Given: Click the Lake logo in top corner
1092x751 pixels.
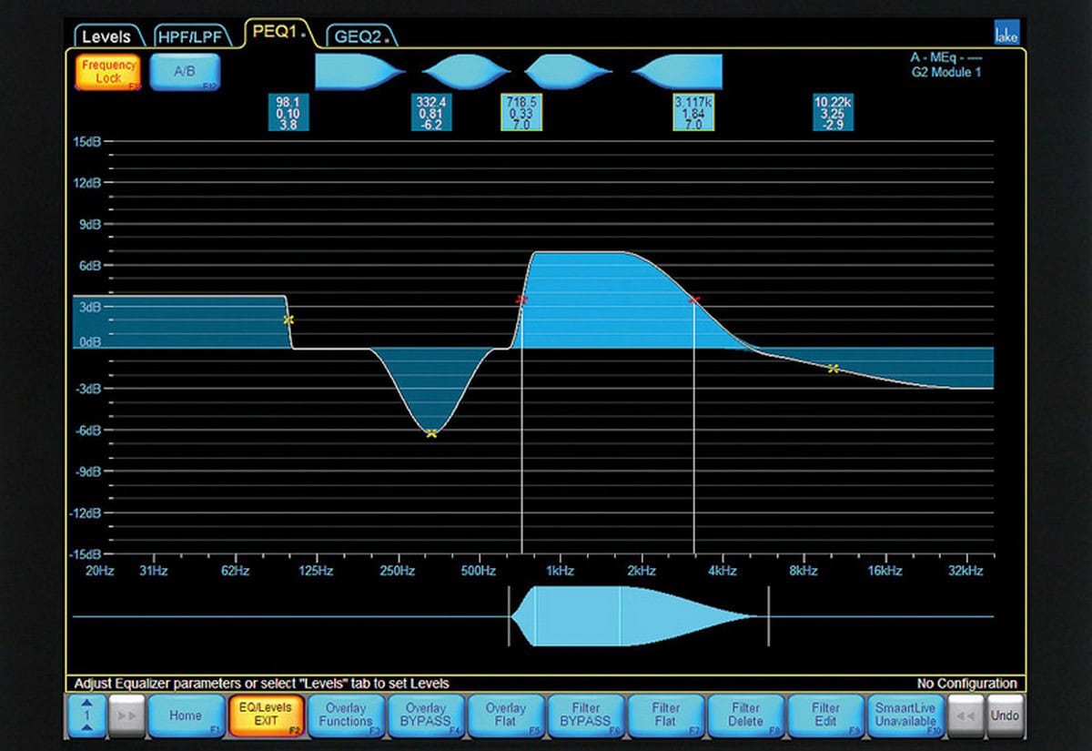Looking at the screenshot, I should pos(1007,34).
